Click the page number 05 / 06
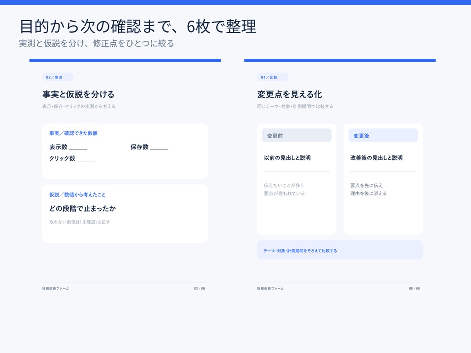This screenshot has width=471, height=353. [414, 289]
